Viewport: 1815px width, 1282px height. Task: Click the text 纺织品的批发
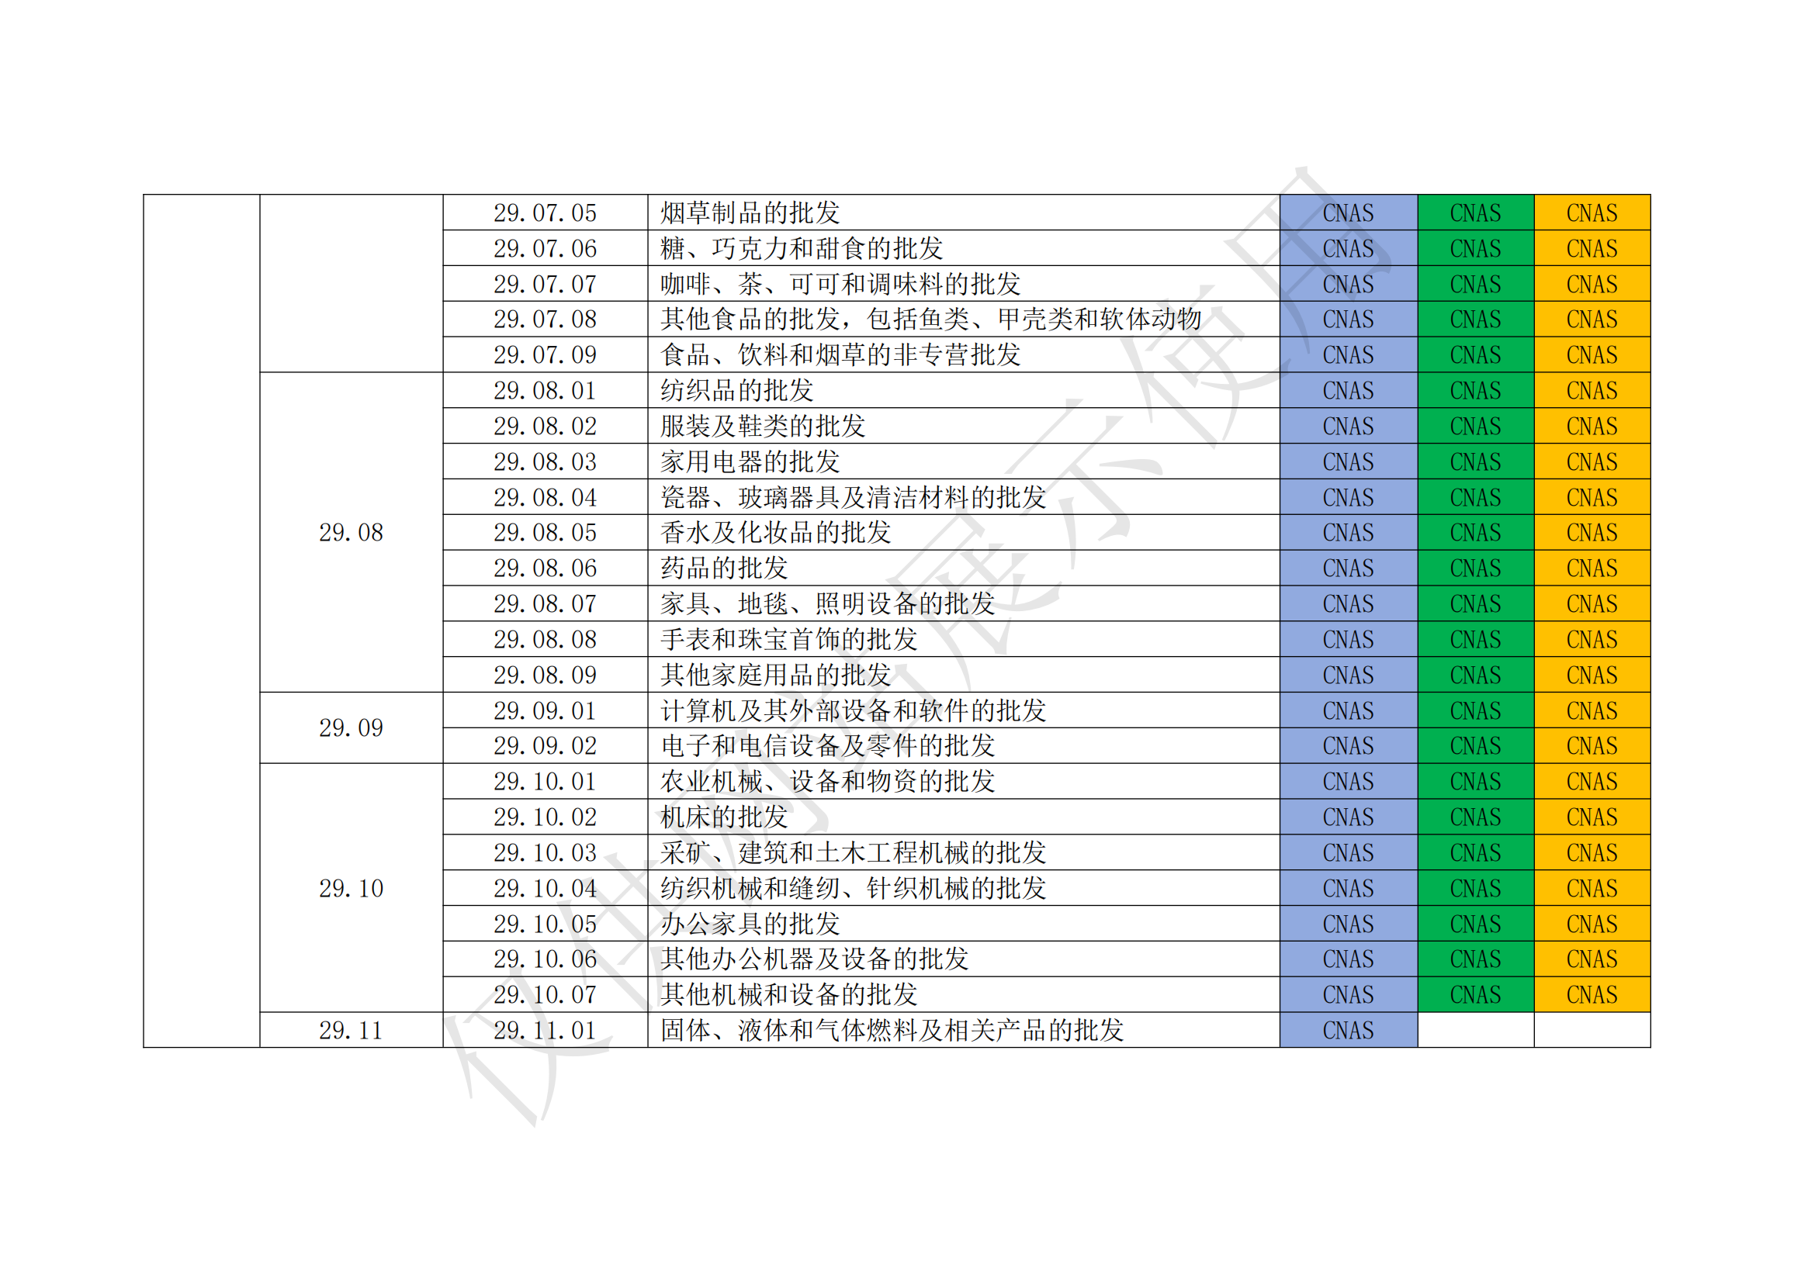[736, 390]
